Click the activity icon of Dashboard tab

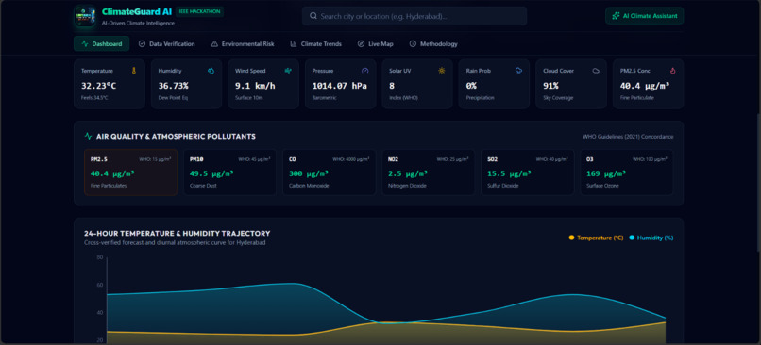tap(85, 43)
